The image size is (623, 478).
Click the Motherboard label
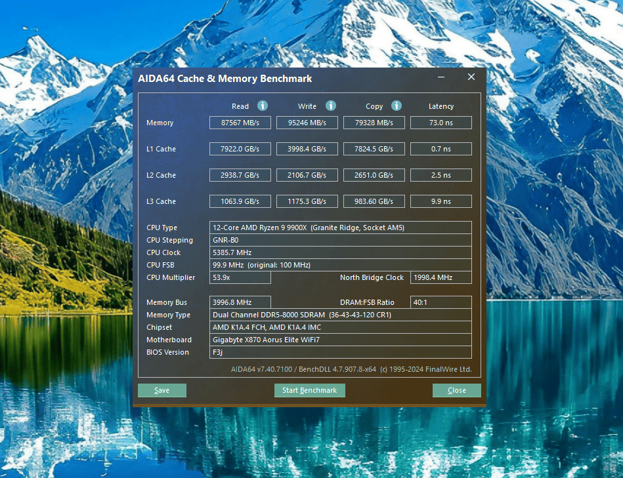169,340
